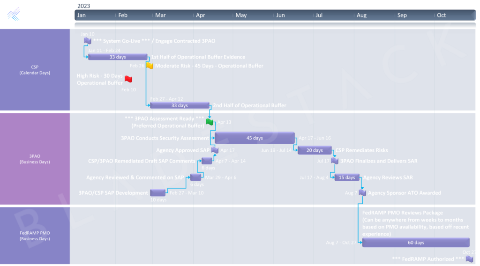Select the 3PAO/CSP SAP Development bar
Image resolution: width=480 pixels, height=266 pixels.
pyautogui.click(x=158, y=192)
